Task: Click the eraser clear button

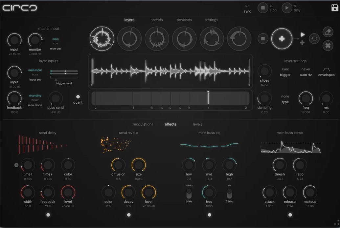Action: pos(328,32)
